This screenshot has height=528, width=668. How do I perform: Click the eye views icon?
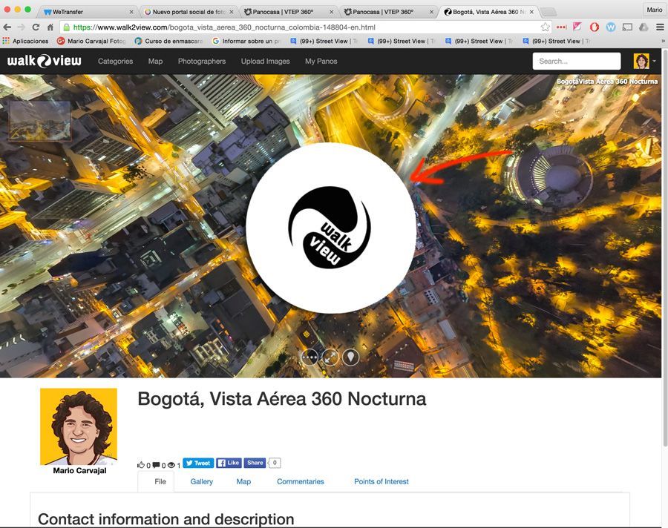tap(171, 465)
